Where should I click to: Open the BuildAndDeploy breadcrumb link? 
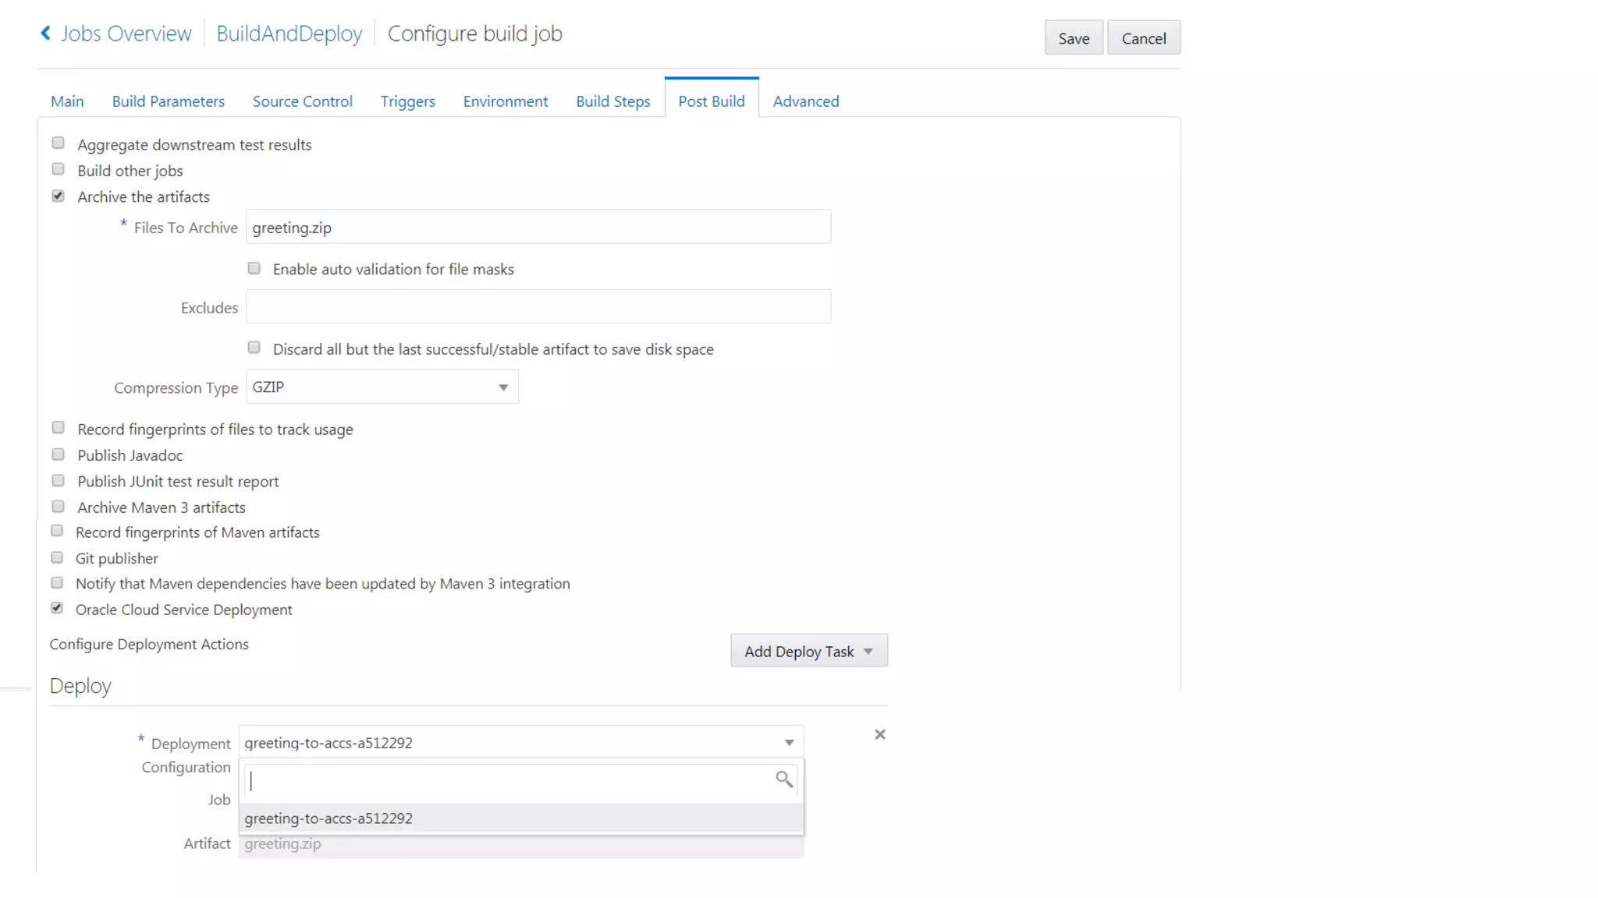pos(289,34)
